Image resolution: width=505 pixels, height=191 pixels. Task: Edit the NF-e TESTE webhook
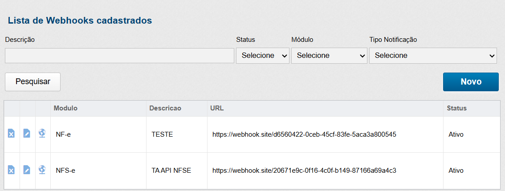(27, 134)
